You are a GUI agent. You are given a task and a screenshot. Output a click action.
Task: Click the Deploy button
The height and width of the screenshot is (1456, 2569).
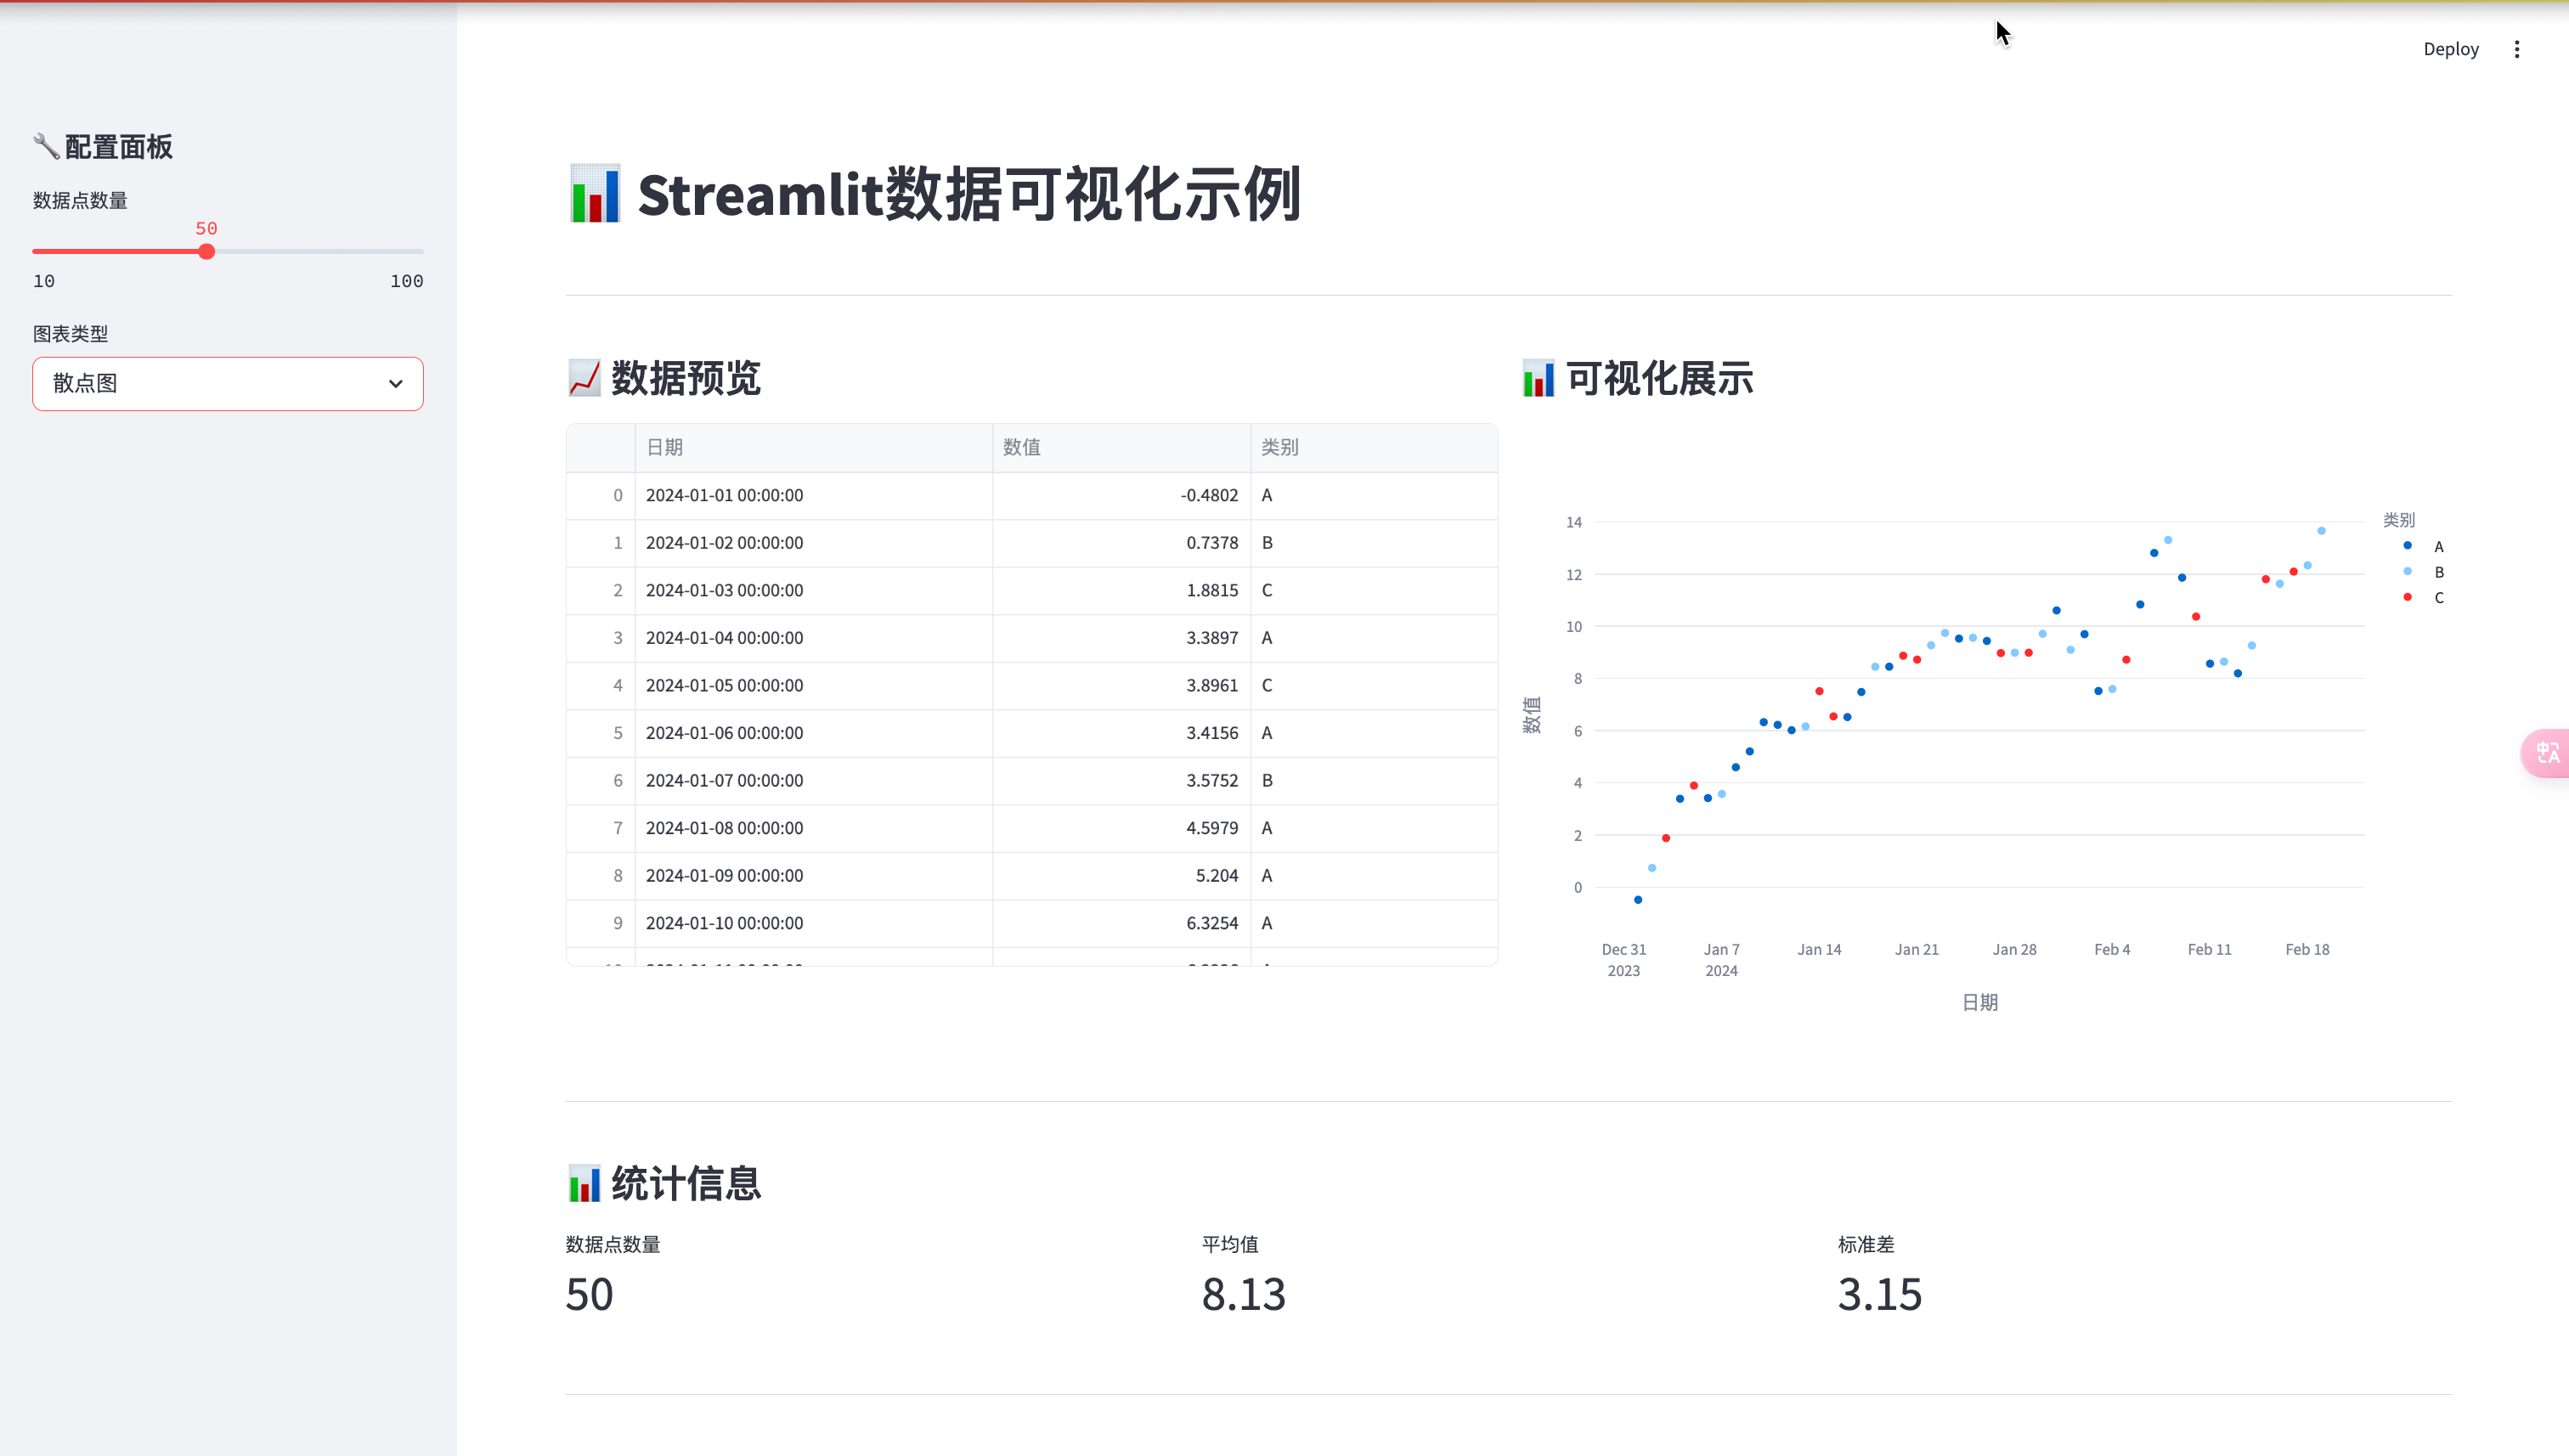click(x=2450, y=49)
